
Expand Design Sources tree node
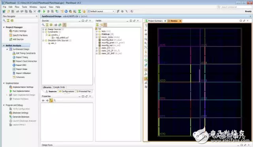43,29
